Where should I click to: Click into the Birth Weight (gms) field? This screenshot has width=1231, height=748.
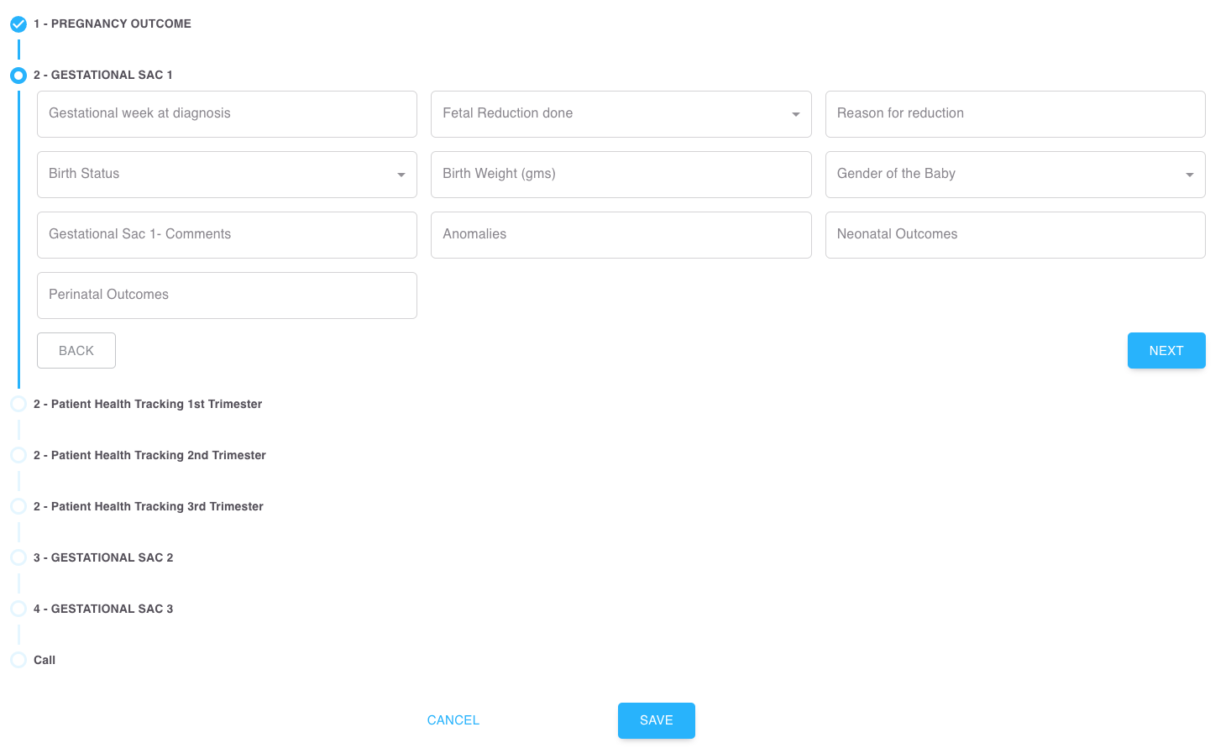click(621, 175)
